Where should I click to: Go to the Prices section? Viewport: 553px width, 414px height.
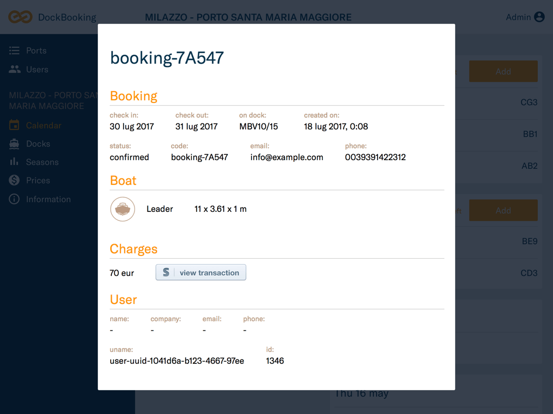(x=38, y=180)
